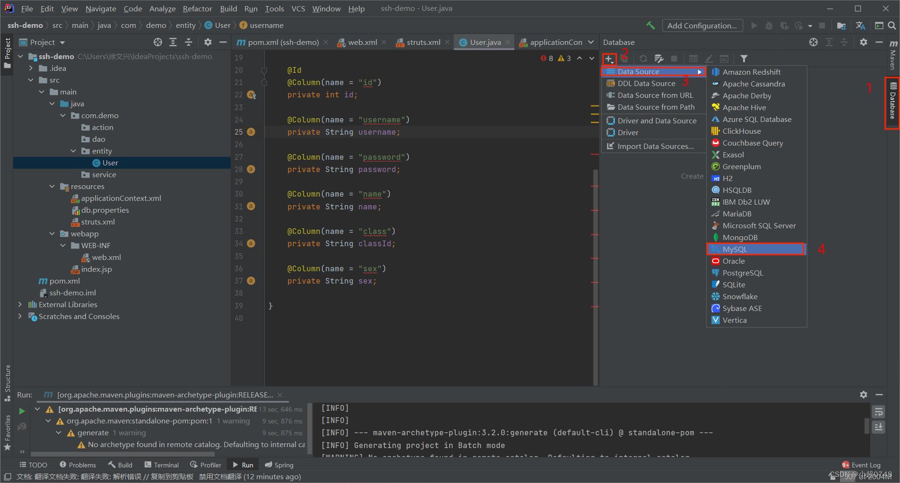Select db.properties in the project tree
The width and height of the screenshot is (900, 483).
[x=105, y=210]
